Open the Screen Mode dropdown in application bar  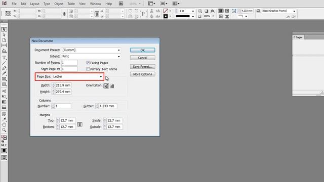pos(164,4)
